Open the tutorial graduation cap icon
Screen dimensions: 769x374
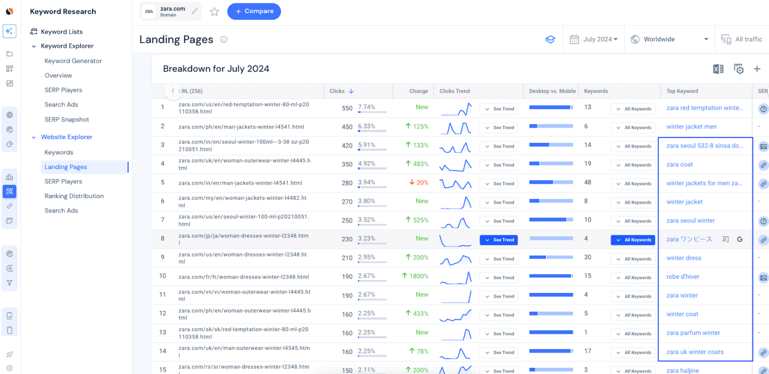pos(550,39)
